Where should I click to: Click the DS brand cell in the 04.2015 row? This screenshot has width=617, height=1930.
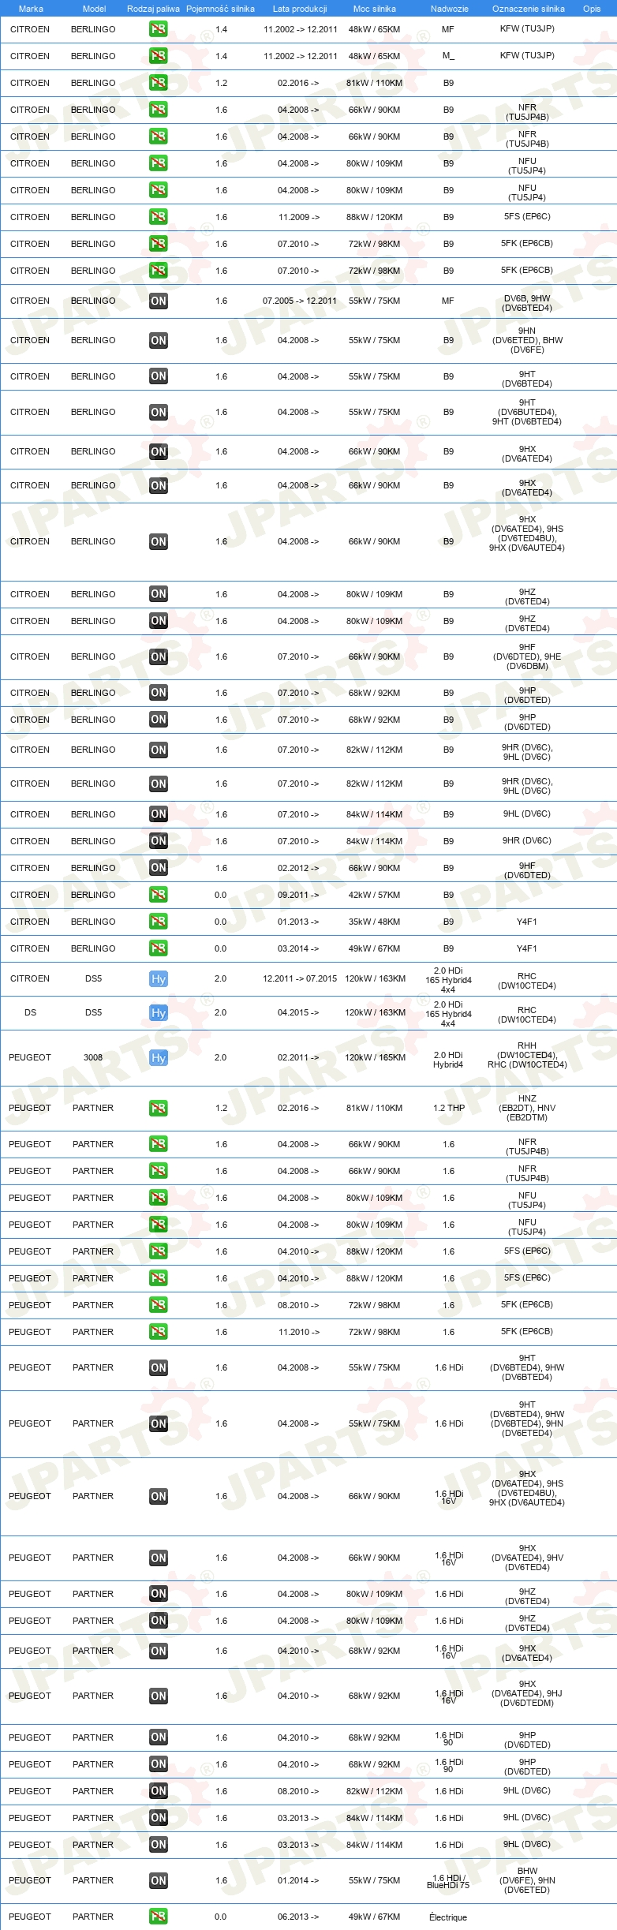(30, 1012)
